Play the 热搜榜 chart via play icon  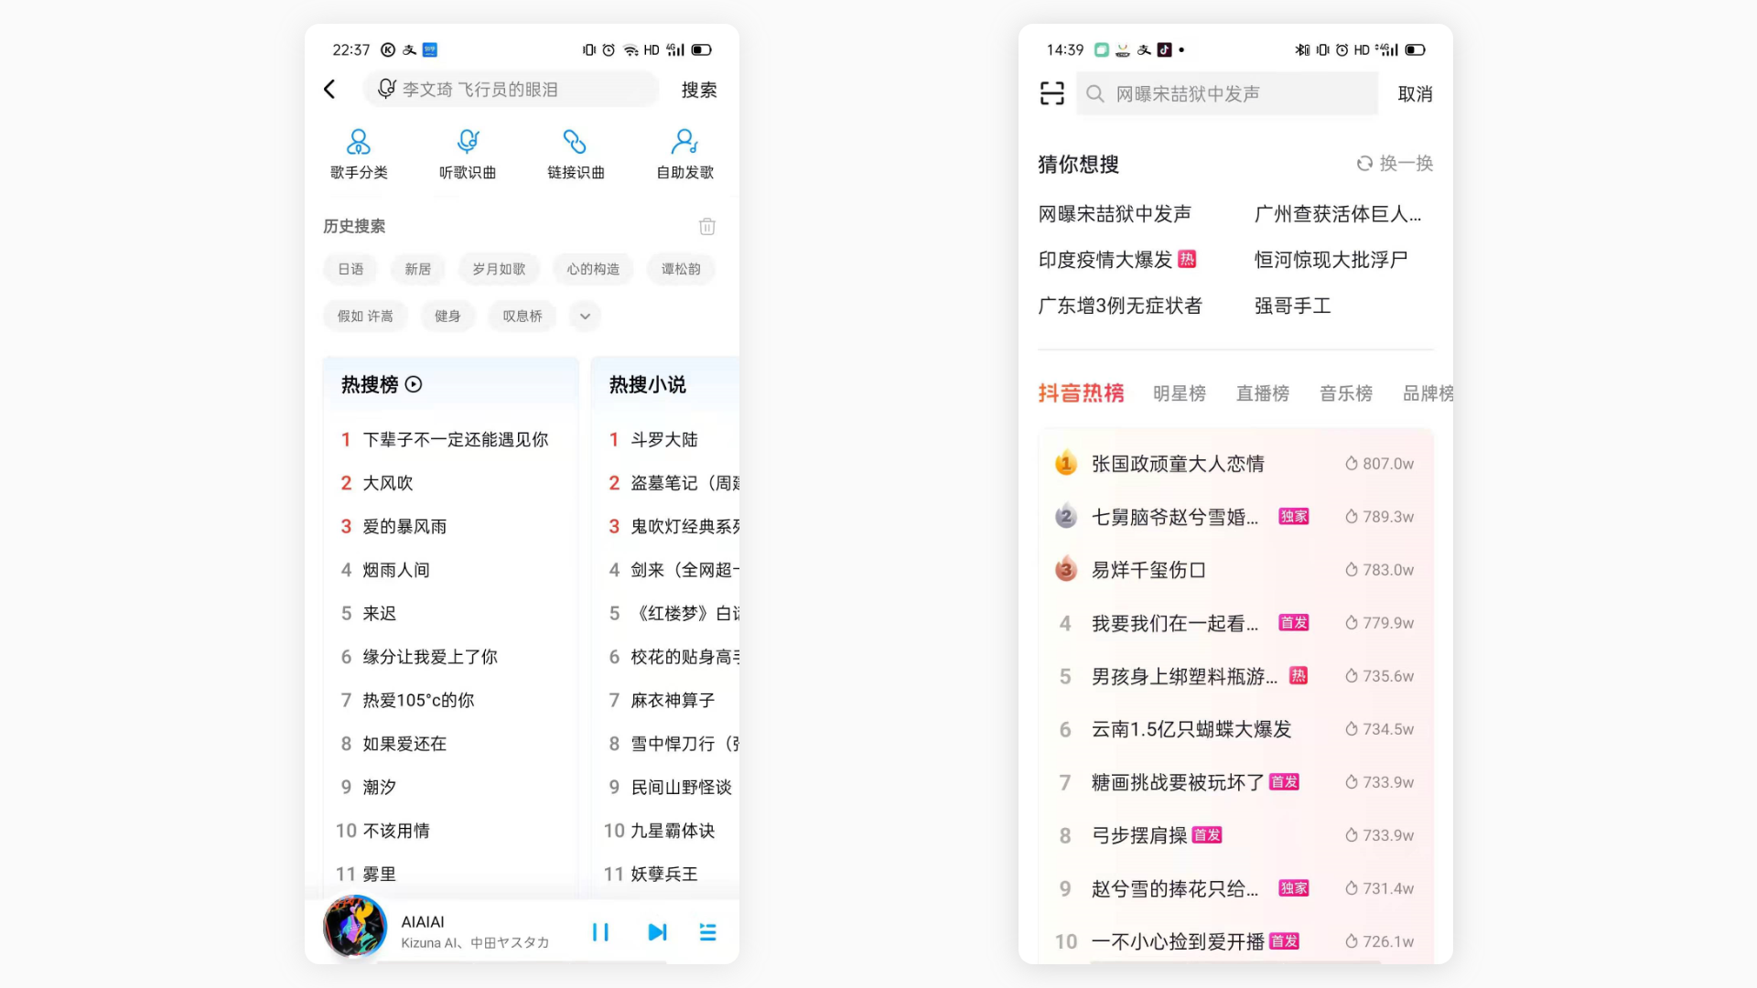(x=414, y=384)
